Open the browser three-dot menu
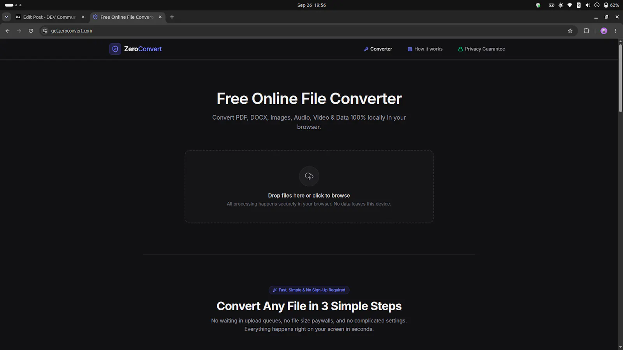This screenshot has height=350, width=623. point(616,31)
